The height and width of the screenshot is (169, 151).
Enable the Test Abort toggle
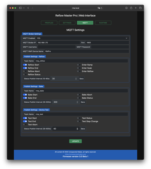25,125
